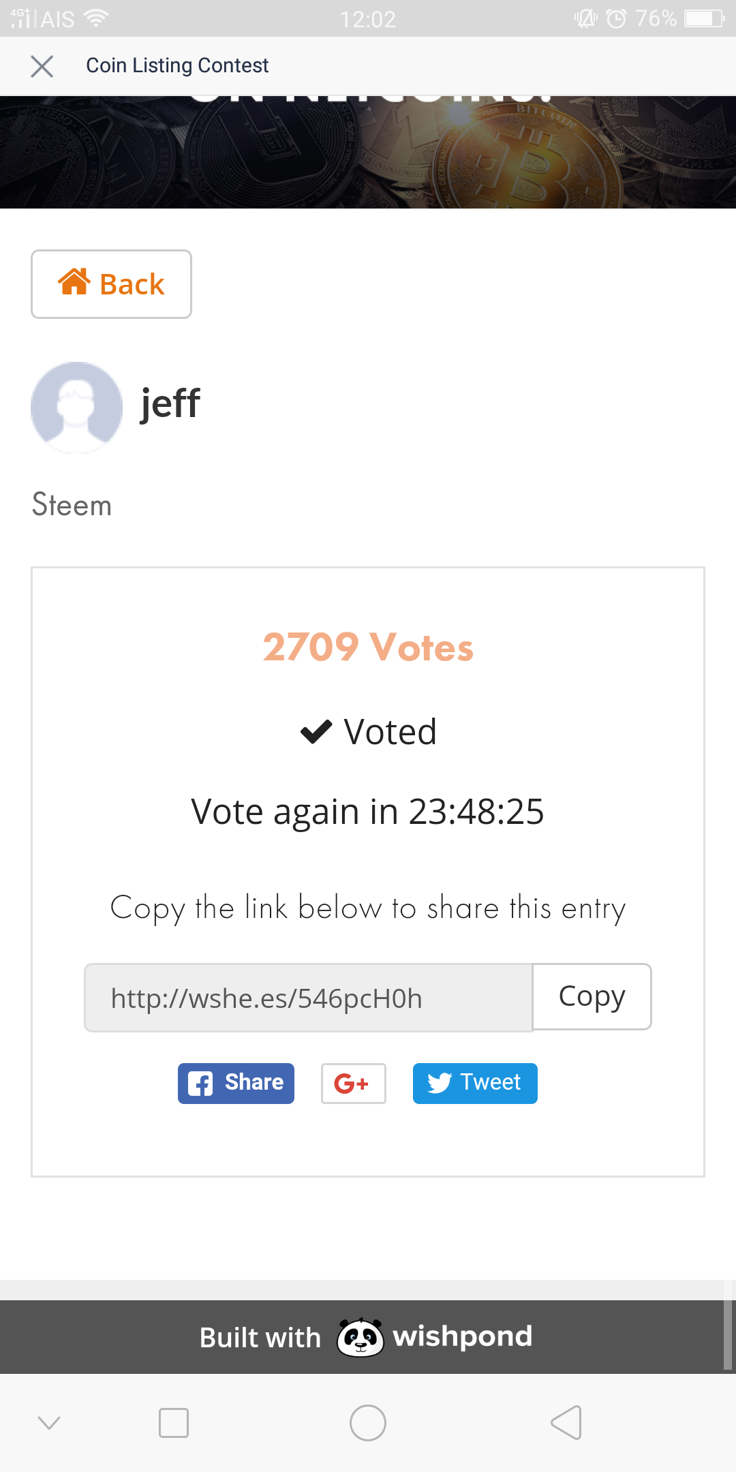Click the page scrollbar on right edge
This screenshot has width=736, height=1472.
click(x=729, y=1325)
